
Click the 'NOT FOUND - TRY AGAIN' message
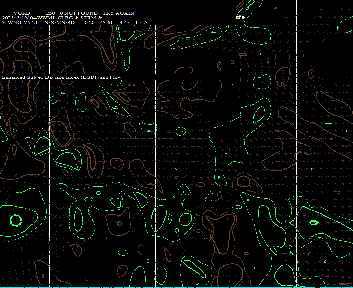[99, 13]
